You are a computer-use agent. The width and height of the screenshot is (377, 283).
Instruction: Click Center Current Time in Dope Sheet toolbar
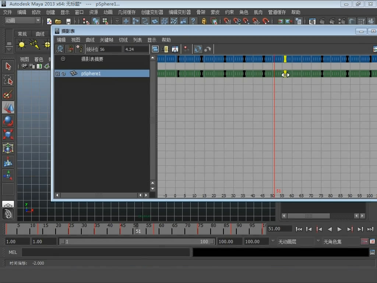tap(175, 49)
